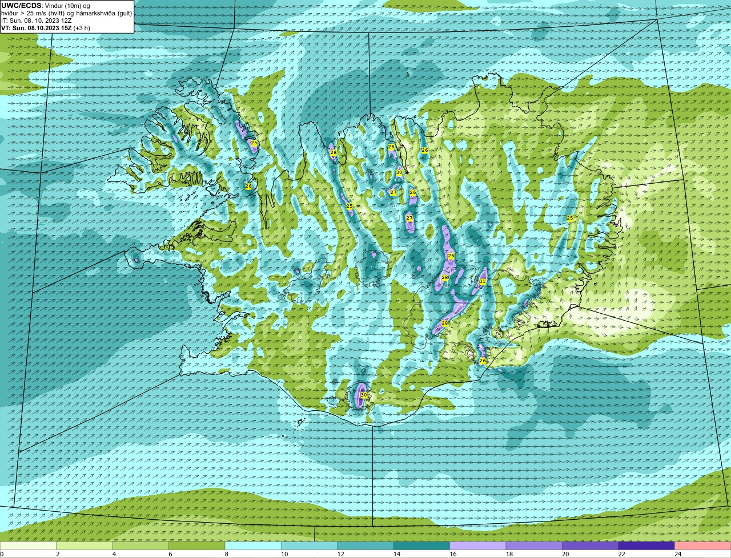Click legend tick label 12

340,554
